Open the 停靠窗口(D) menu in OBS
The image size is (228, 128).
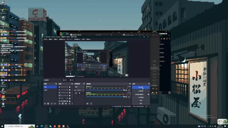[x=62, y=39]
